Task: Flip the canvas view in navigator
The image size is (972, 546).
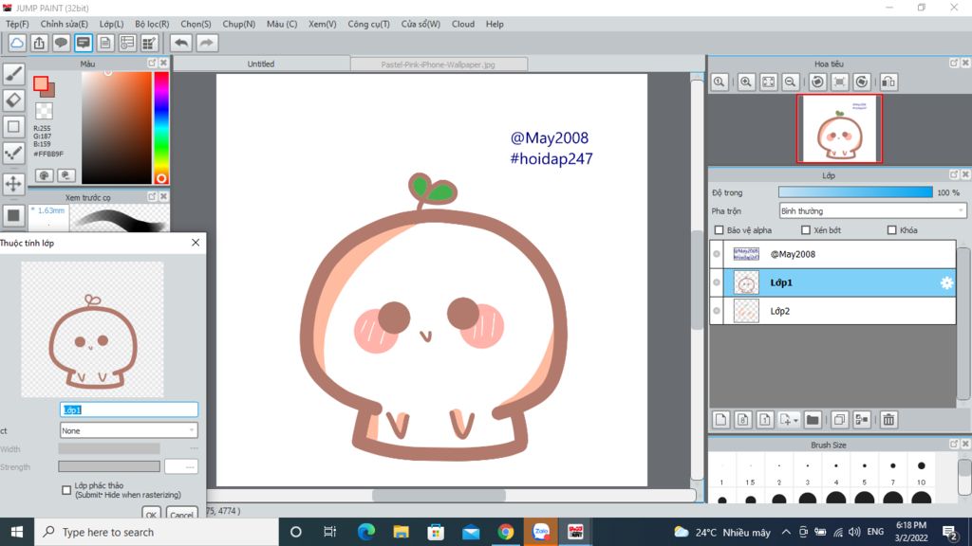Action: click(x=888, y=82)
